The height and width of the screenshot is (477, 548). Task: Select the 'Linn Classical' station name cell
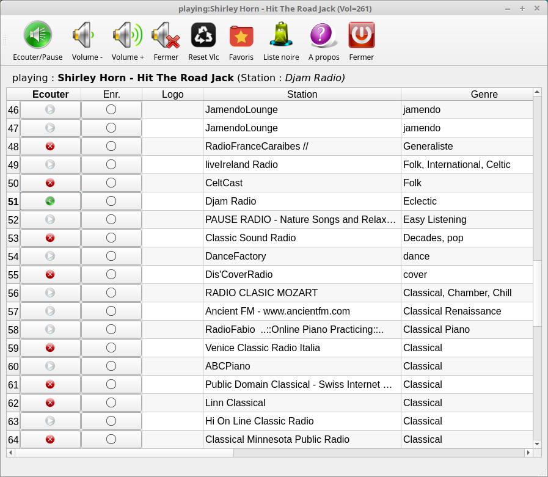point(302,402)
